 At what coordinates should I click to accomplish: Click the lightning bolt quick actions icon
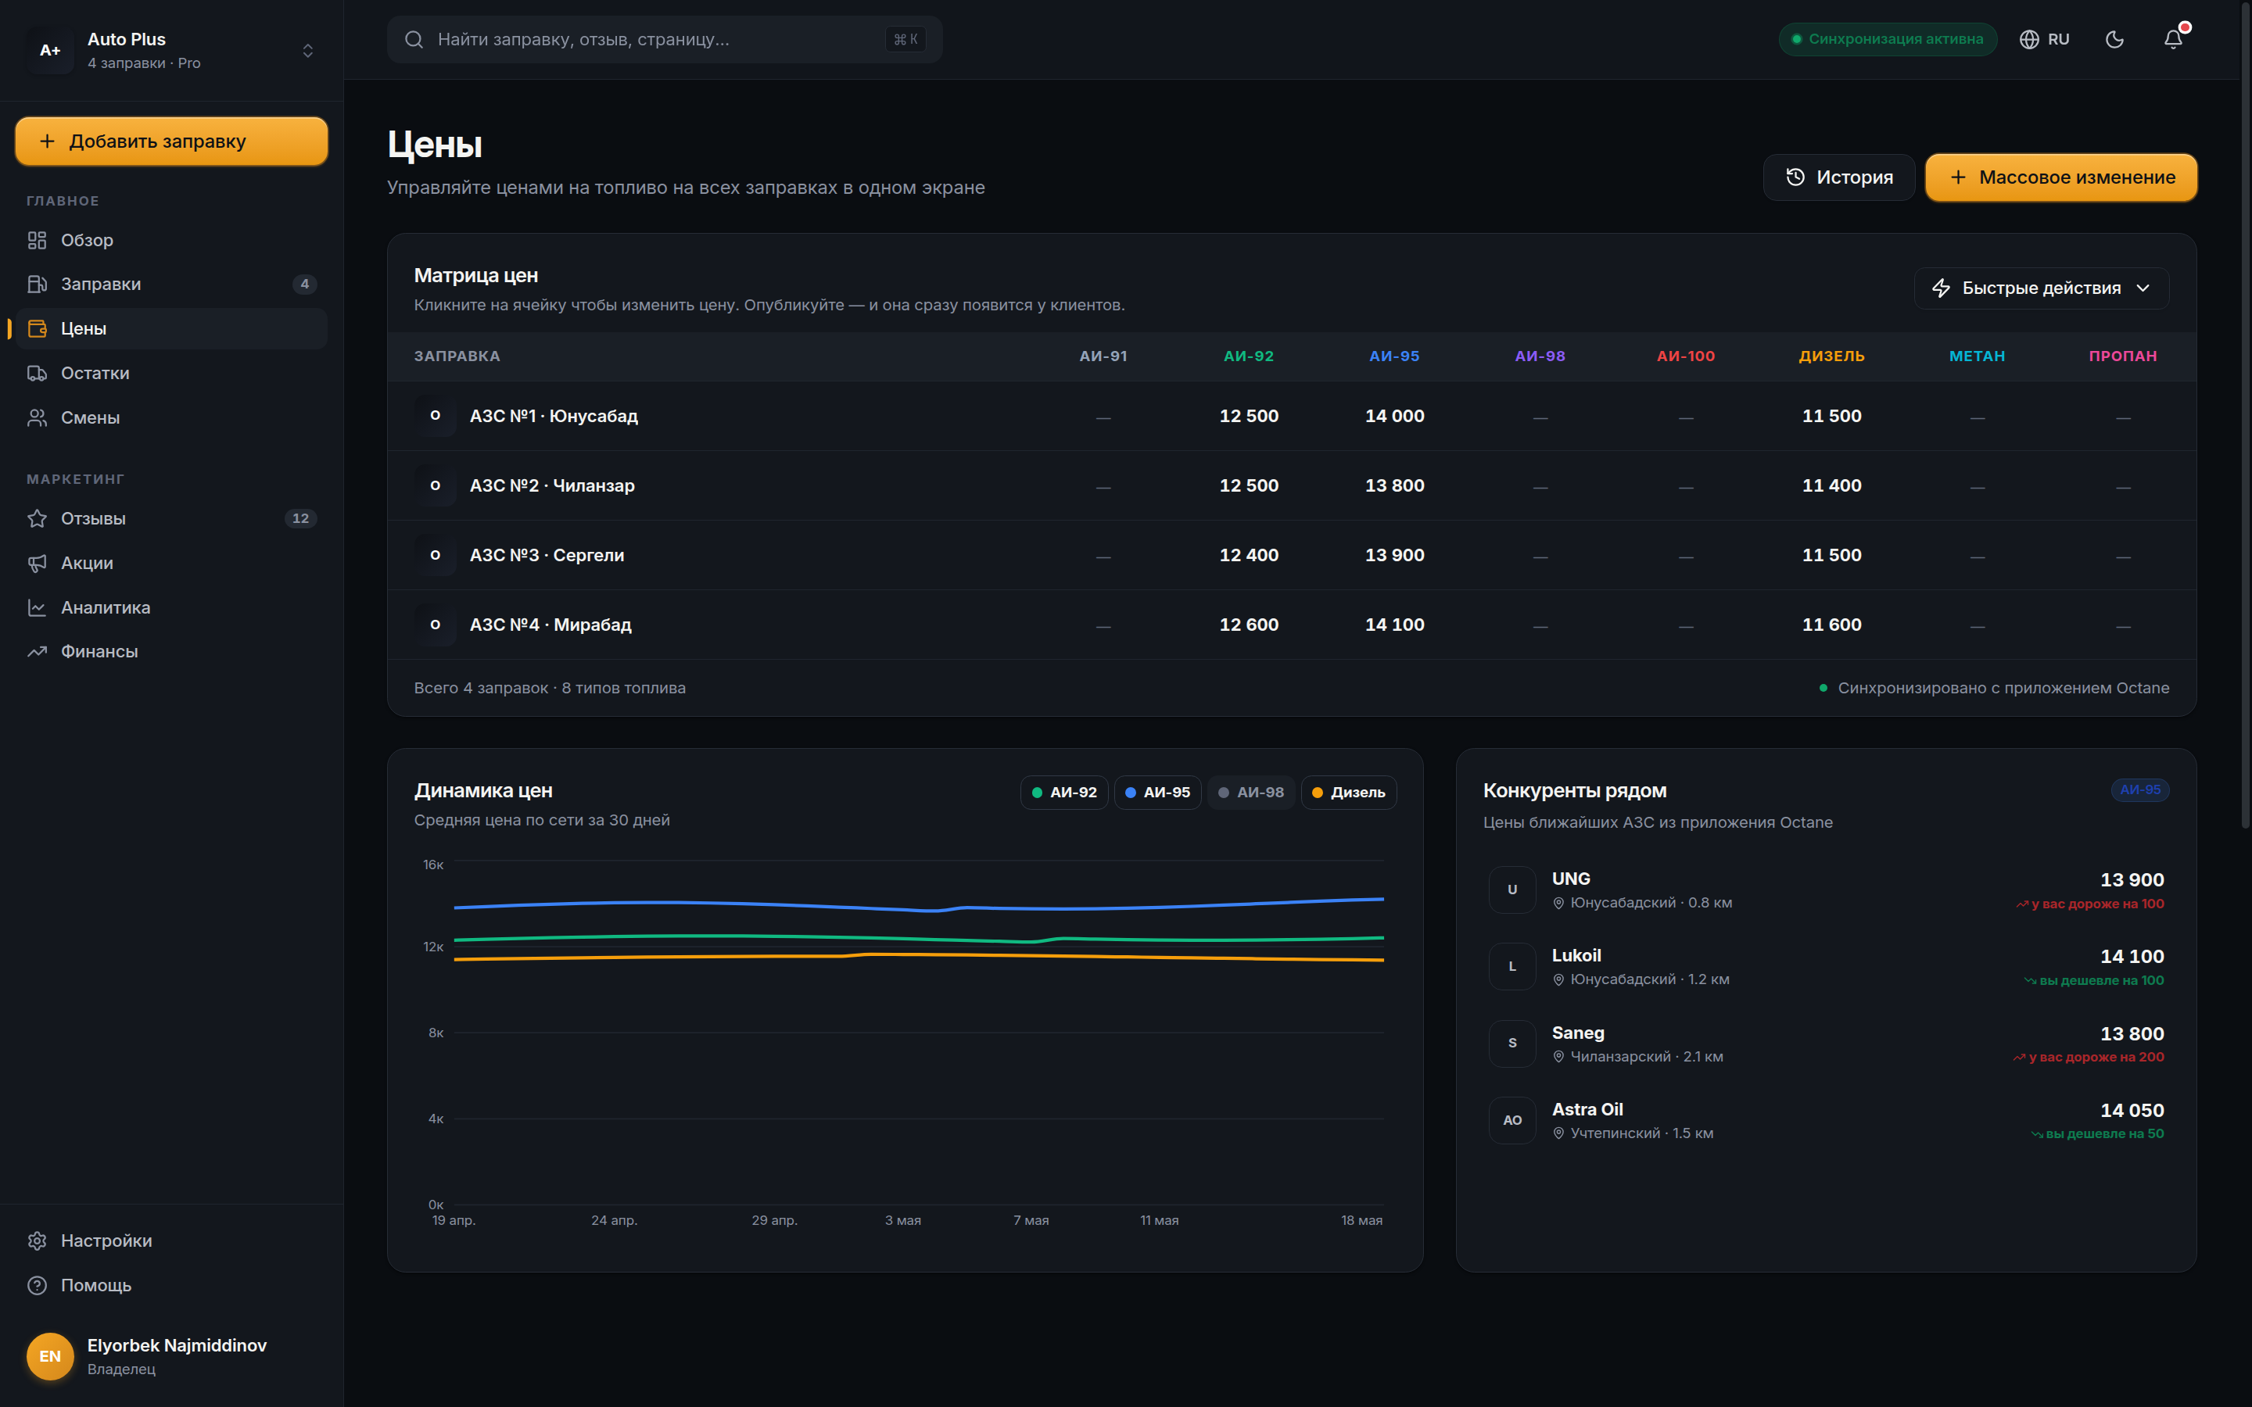[1940, 288]
